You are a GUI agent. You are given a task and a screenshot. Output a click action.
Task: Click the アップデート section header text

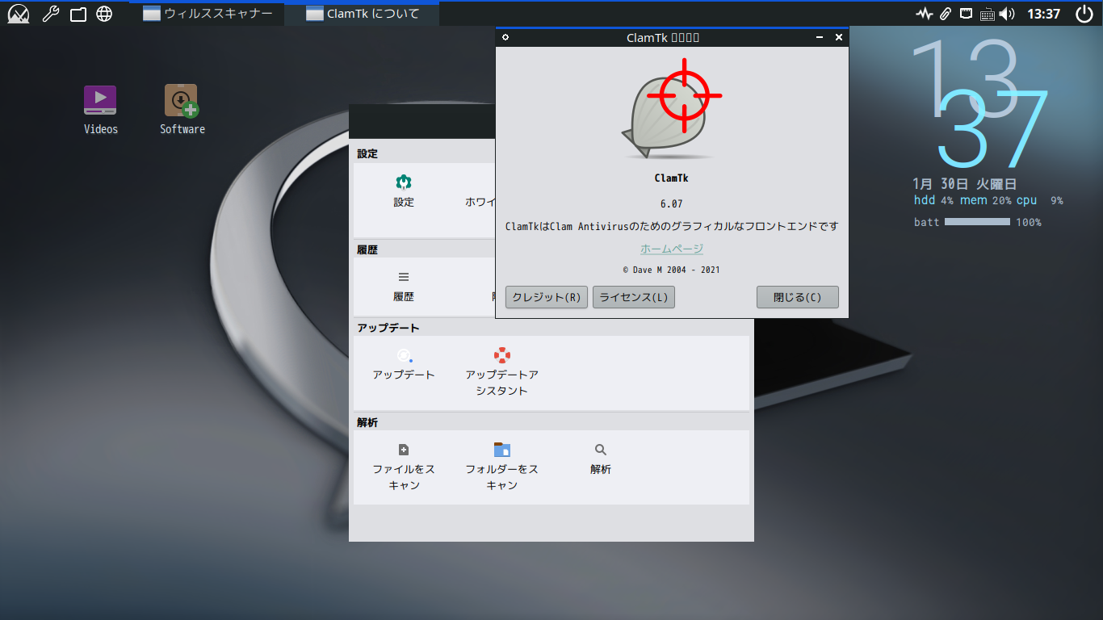[x=388, y=328]
